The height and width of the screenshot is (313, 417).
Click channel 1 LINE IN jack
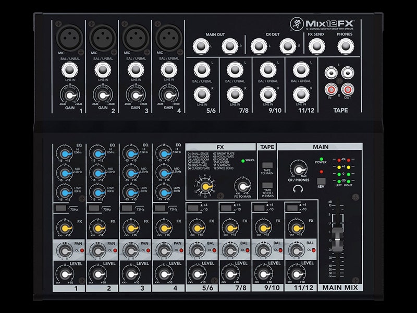pos(70,70)
